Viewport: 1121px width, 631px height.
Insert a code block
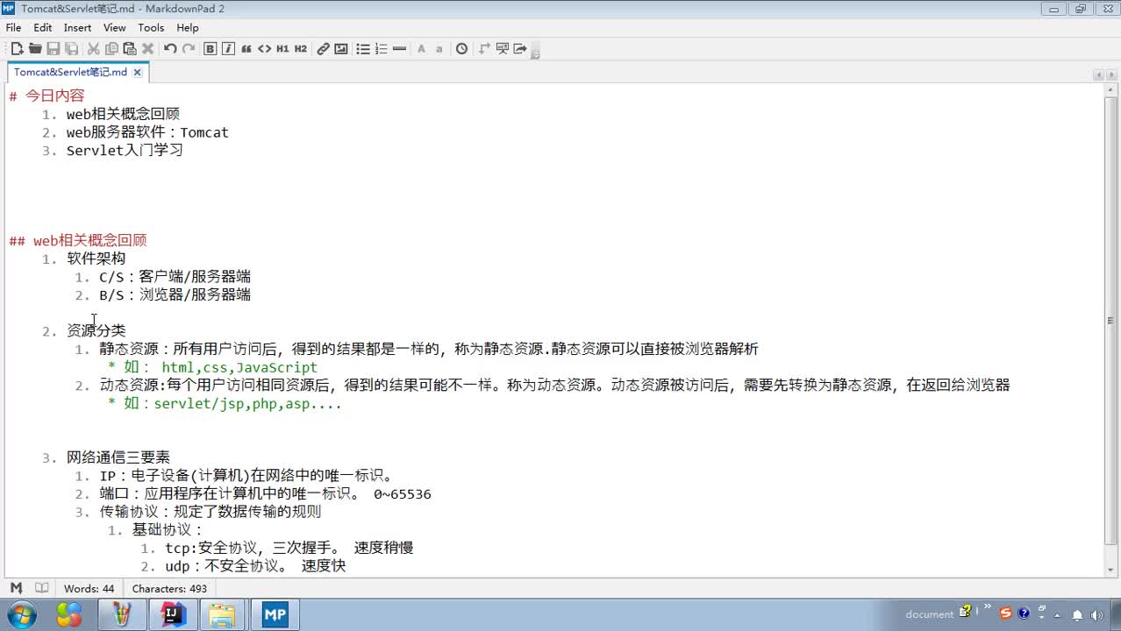tap(264, 49)
